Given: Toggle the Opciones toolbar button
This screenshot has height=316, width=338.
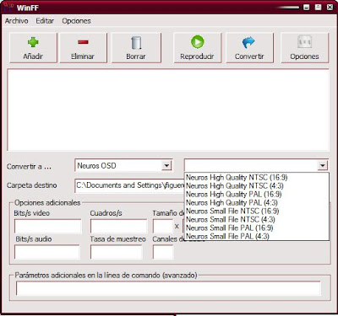Looking at the screenshot, I should (x=305, y=48).
